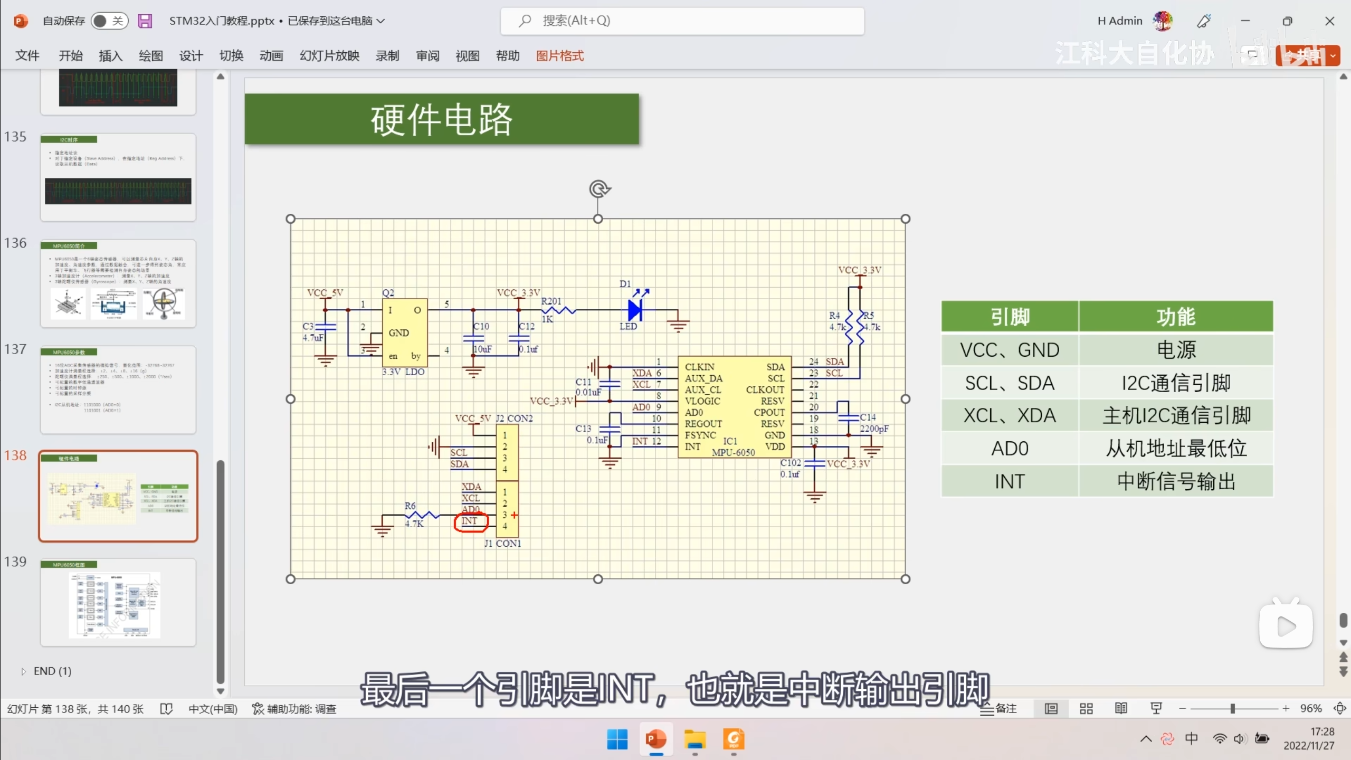The image size is (1351, 760).
Task: Show hidden system tray icons
Action: pyautogui.click(x=1146, y=738)
